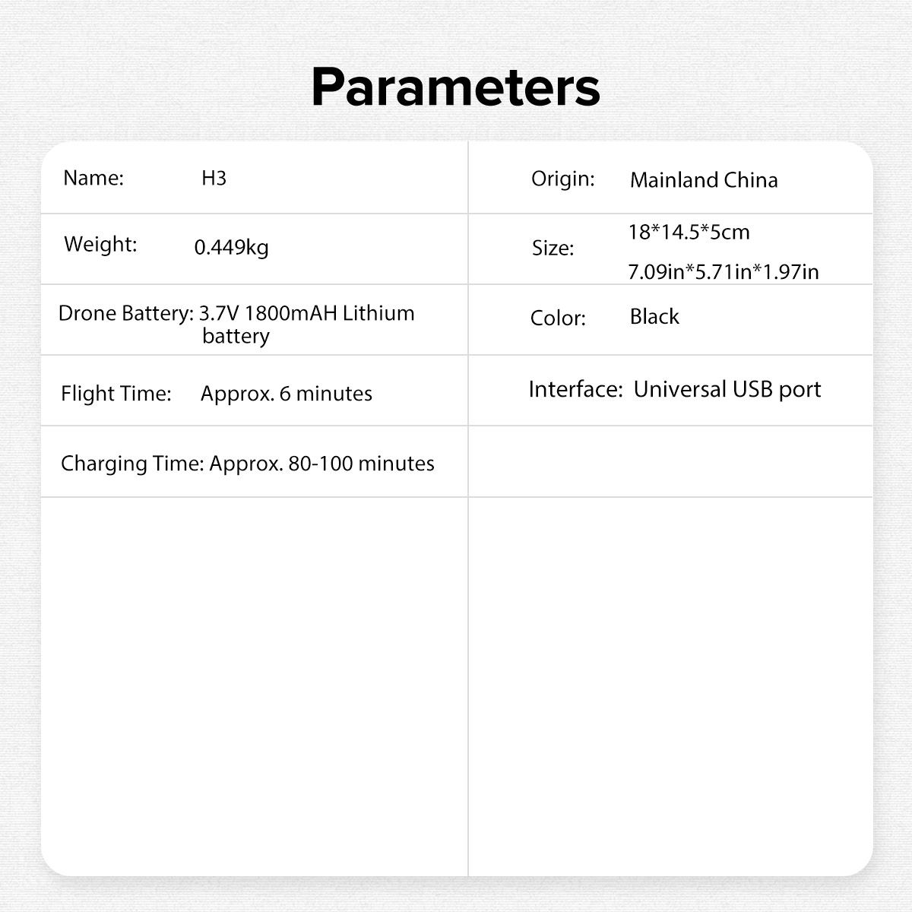Select the 18*14.5*5cm dimension text
This screenshot has height=912, width=912.
pyautogui.click(x=689, y=232)
